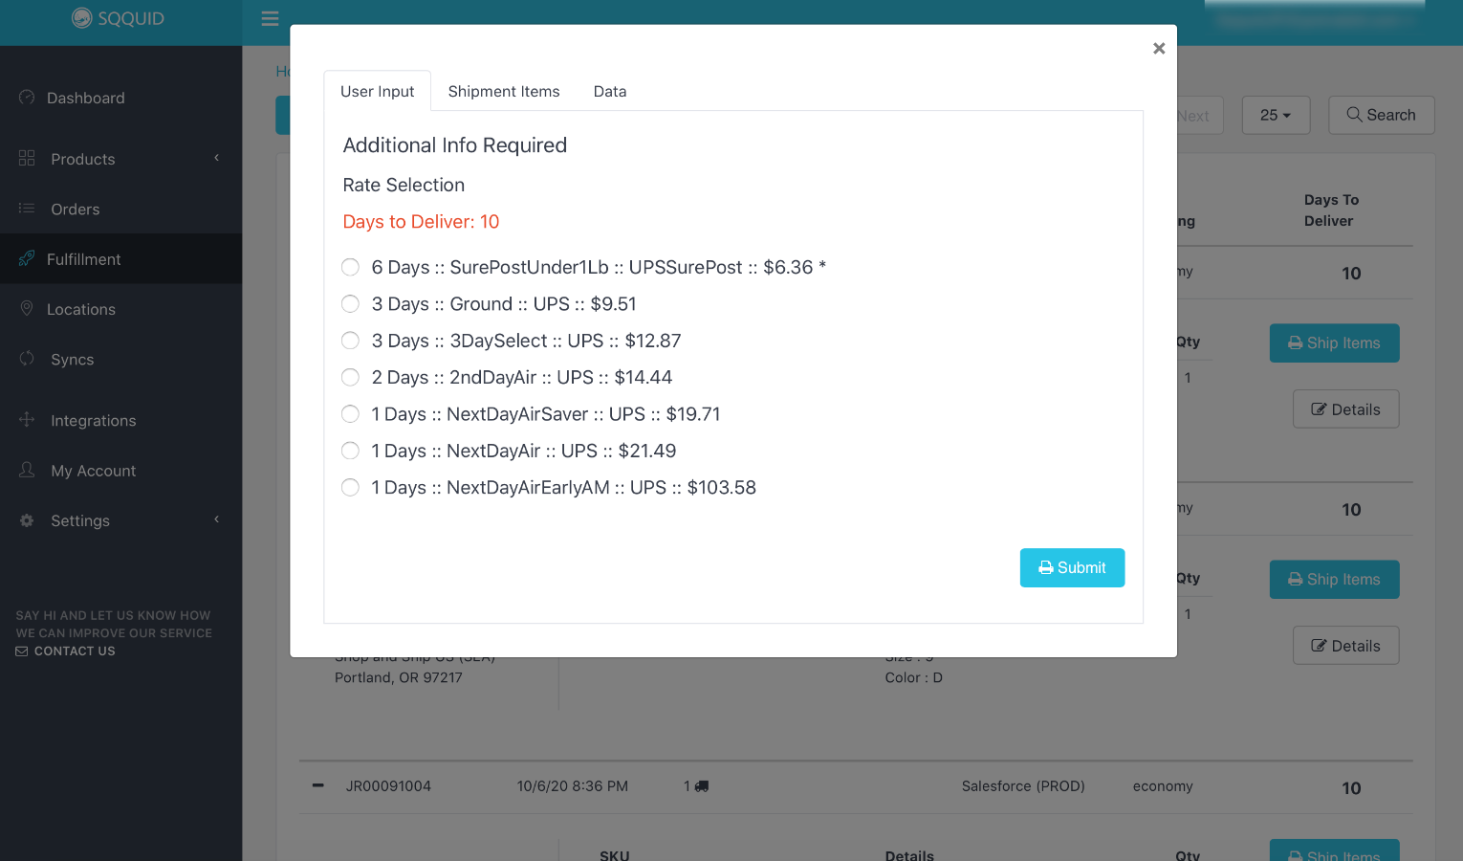Collapse the JR00091004 order row

pyautogui.click(x=317, y=785)
